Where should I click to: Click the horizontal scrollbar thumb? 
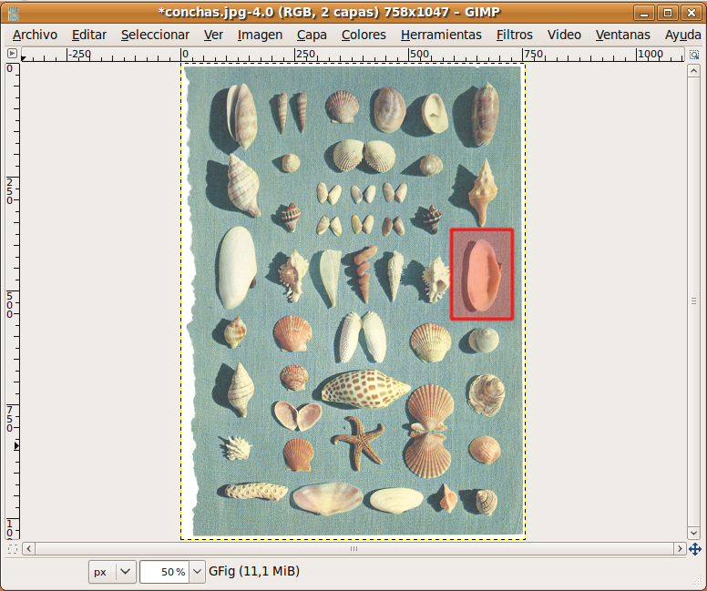click(x=353, y=549)
